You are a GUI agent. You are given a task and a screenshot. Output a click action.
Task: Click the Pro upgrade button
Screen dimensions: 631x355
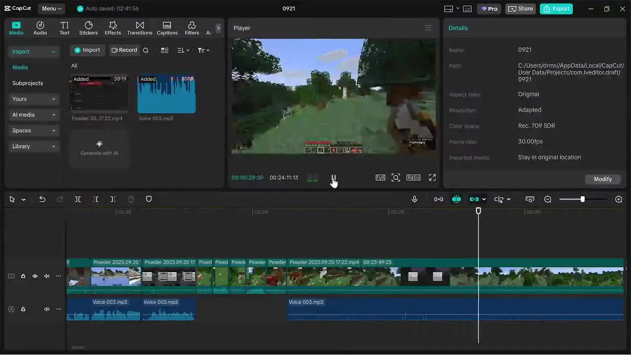(490, 9)
